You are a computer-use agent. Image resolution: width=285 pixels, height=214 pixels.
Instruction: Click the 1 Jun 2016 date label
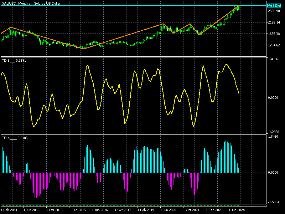(100, 210)
